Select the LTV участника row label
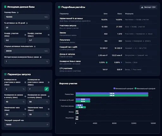Image resolution: width=162 pixels, height=136 pixels. click(x=66, y=68)
